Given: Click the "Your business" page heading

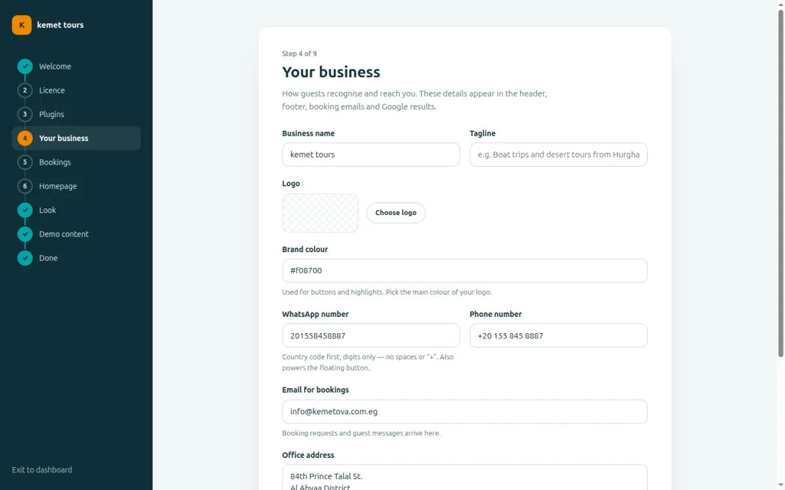Looking at the screenshot, I should click(331, 72).
